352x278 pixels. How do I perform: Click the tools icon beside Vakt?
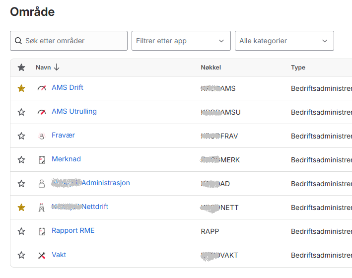(42, 255)
